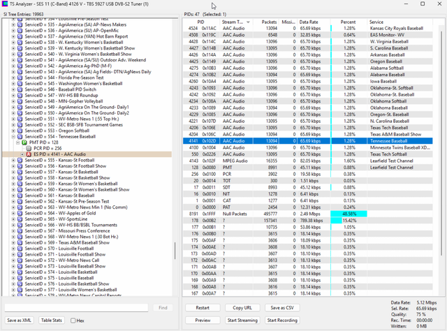Collapse the ServiceID 554 Tennessee Baseball node
The image size is (447, 331).
13,137
